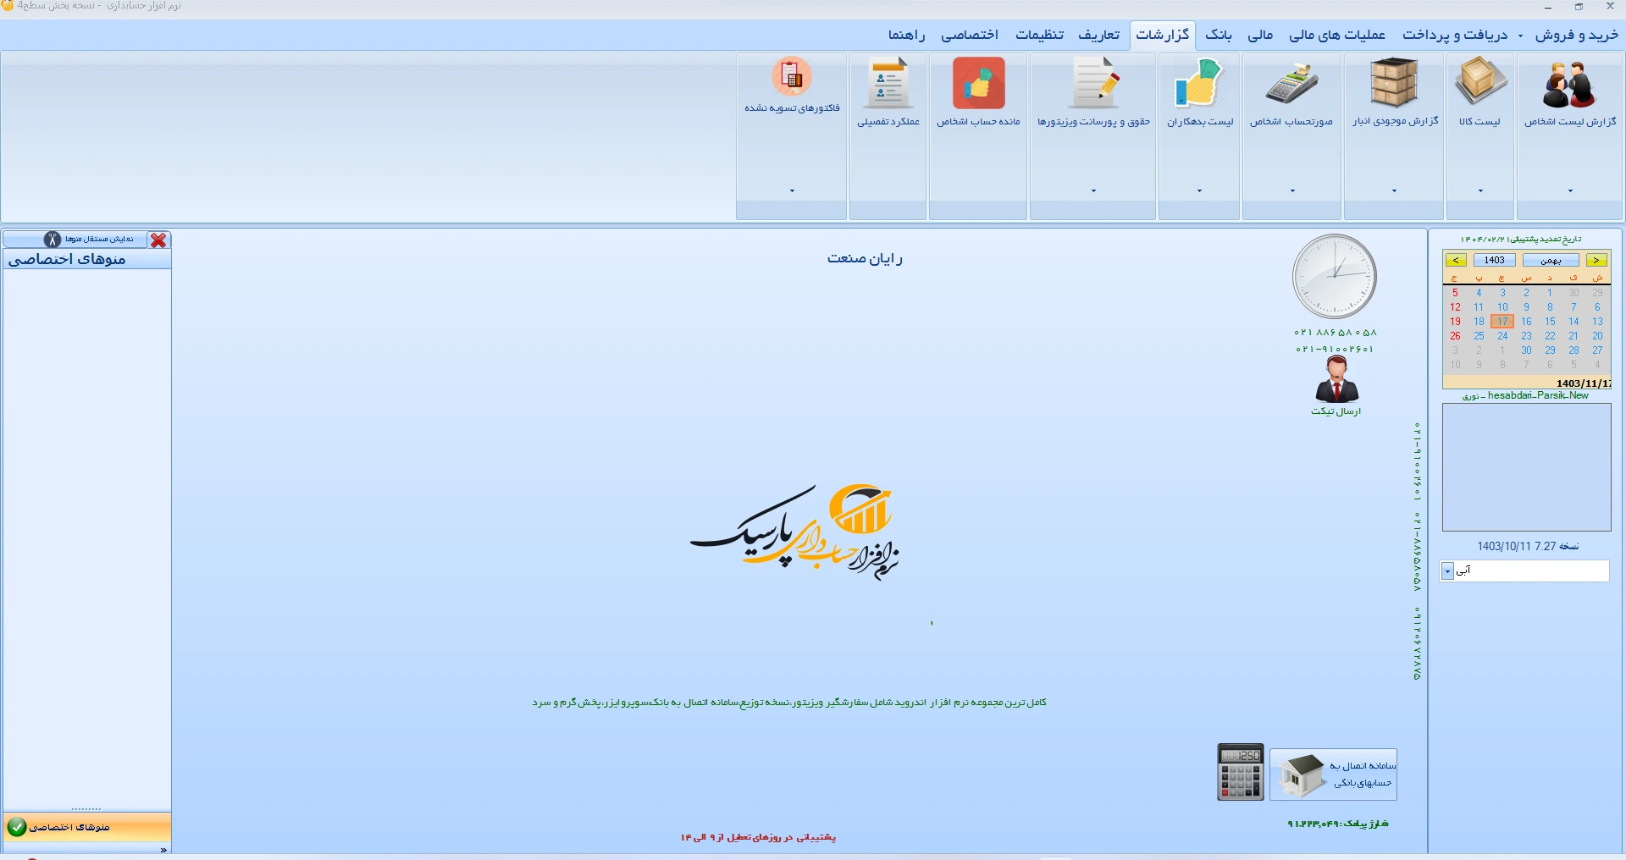Click the شارژ پیامک SMS credit text
The width and height of the screenshot is (1626, 860).
point(1338,824)
